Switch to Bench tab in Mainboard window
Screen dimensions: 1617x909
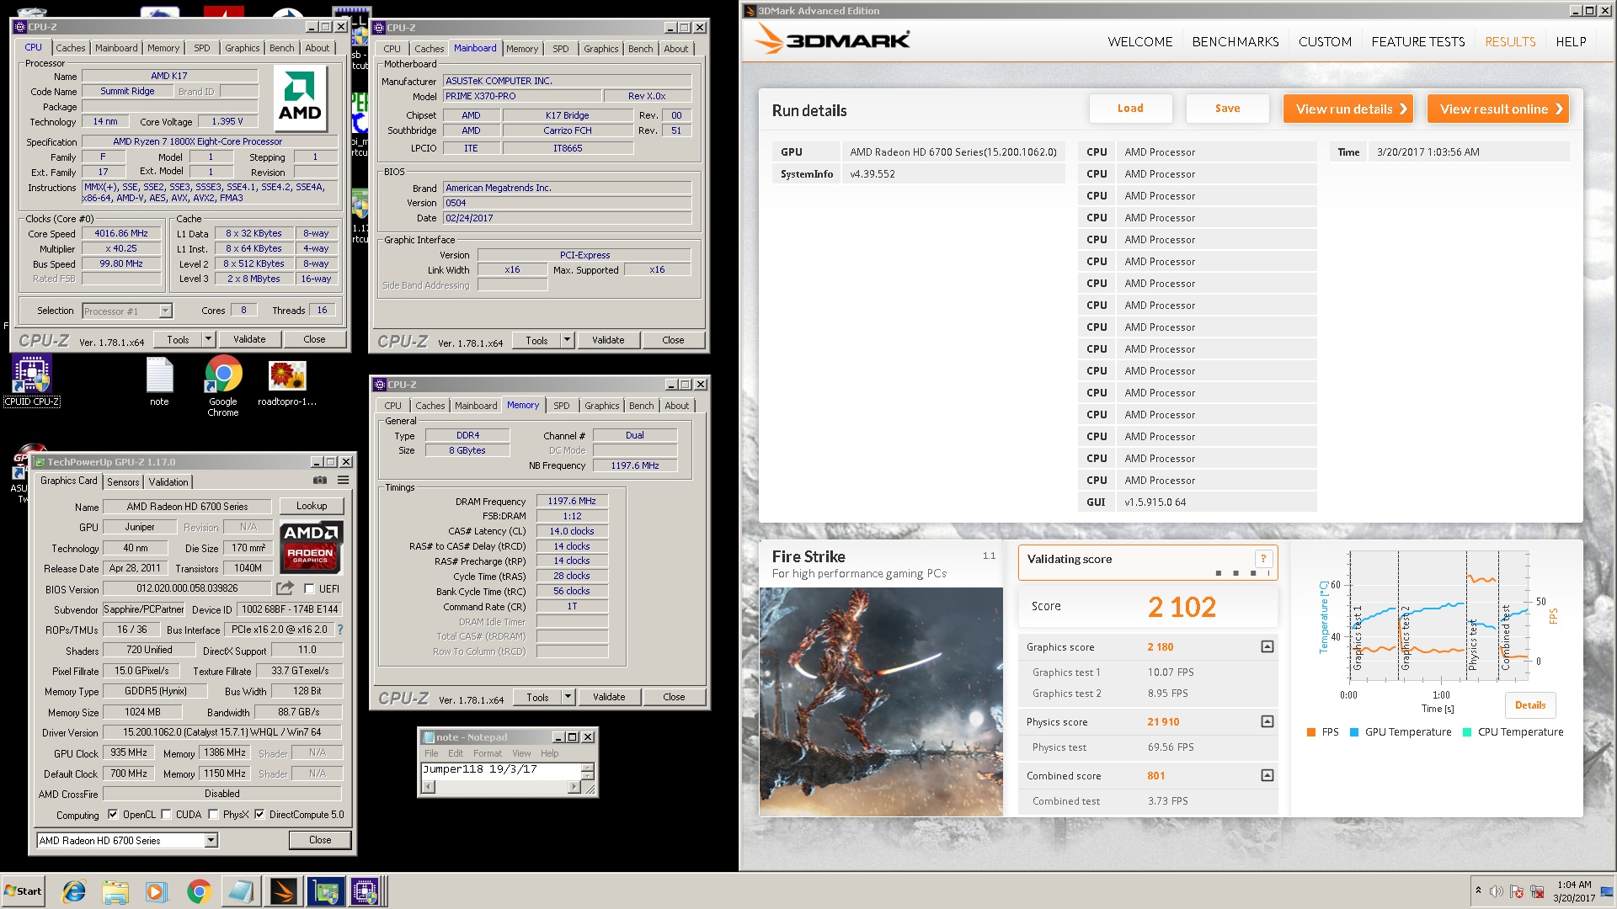point(640,49)
